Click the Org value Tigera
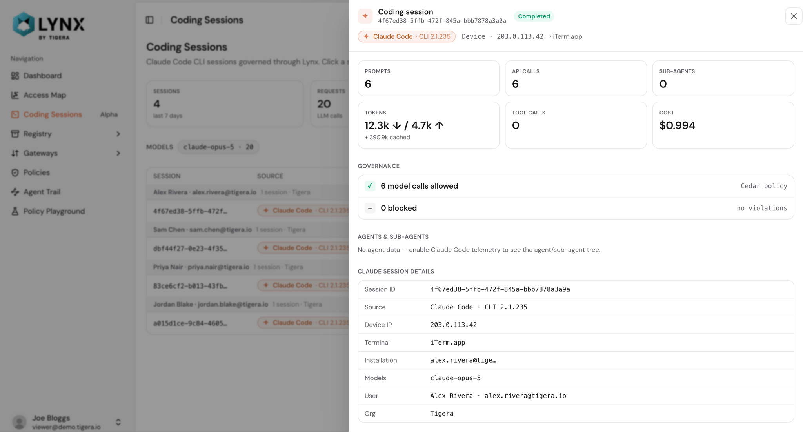This screenshot has height=432, width=803. [441, 413]
